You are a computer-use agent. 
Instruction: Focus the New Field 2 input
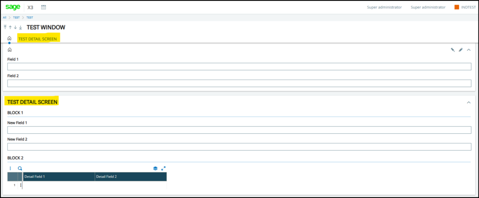click(239, 147)
